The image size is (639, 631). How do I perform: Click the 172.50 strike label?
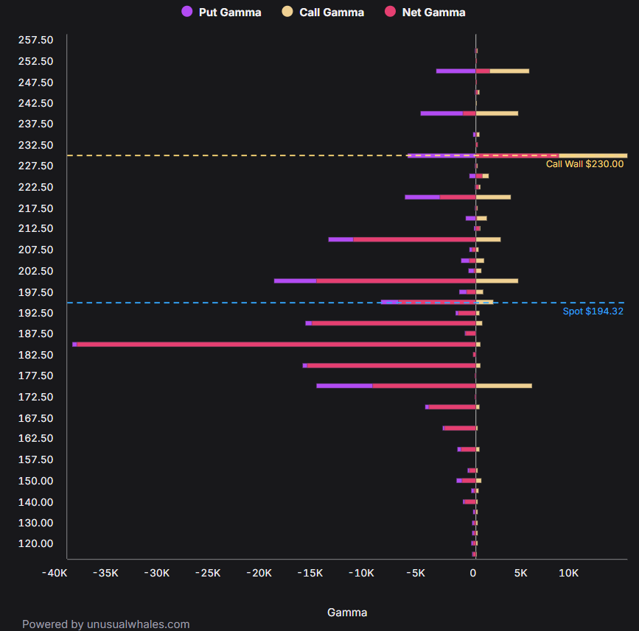pos(36,397)
